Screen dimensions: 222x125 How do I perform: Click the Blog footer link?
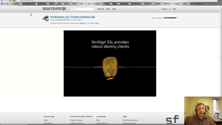click(98, 120)
